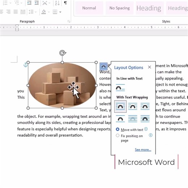Click the right-middle picture resize handle
The width and height of the screenshot is (188, 188).
[x=96, y=85]
